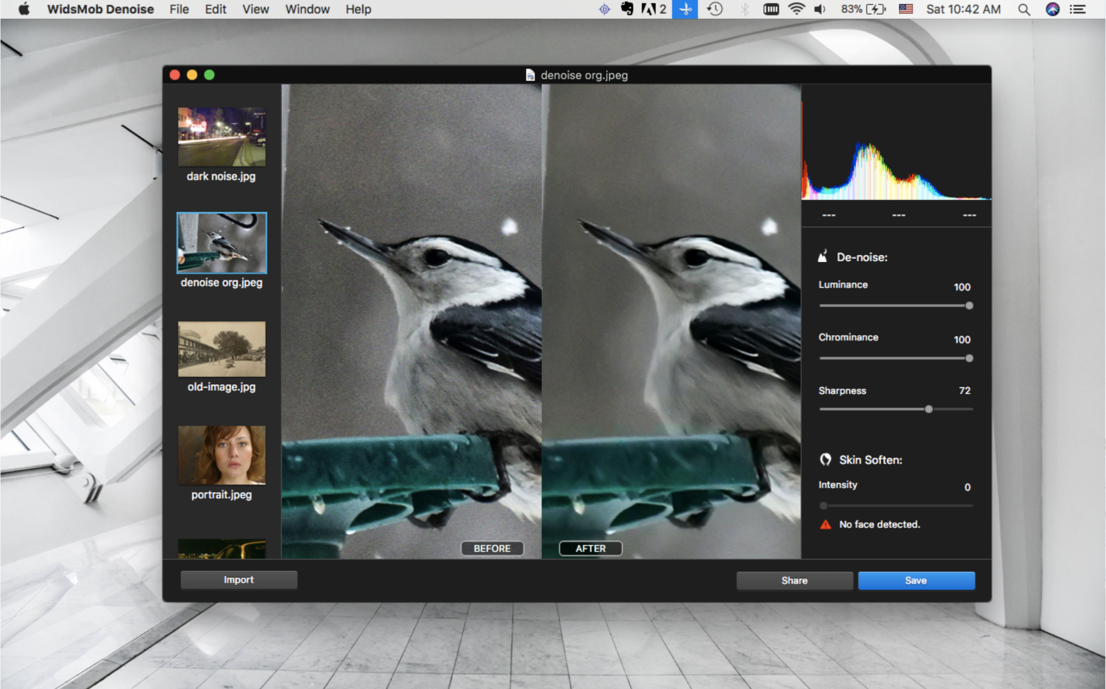Viewport: 1106px width, 689px height.
Task: Open the US flag input source menu
Action: point(905,10)
